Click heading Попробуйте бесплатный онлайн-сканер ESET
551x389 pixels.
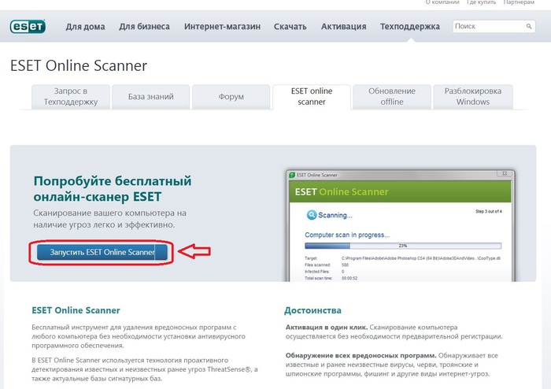[x=113, y=189]
